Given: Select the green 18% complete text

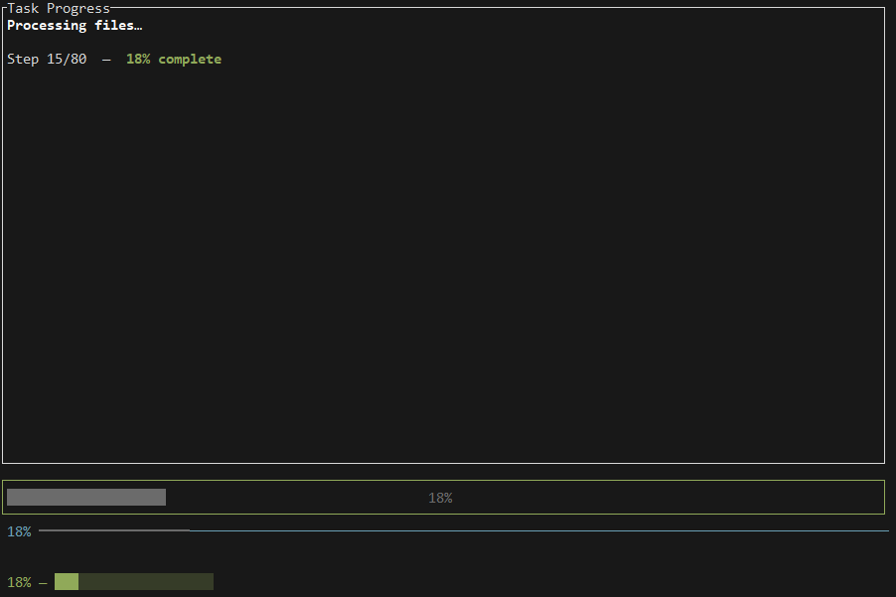Looking at the screenshot, I should [x=174, y=59].
